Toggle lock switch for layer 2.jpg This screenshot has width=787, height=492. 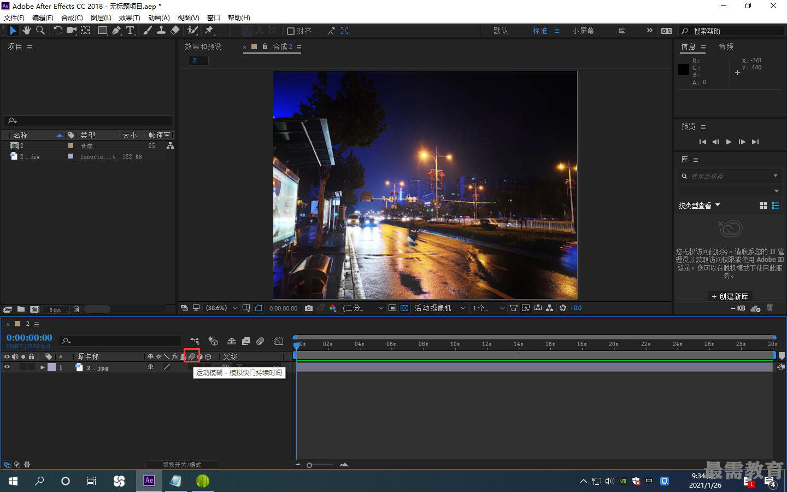point(32,367)
